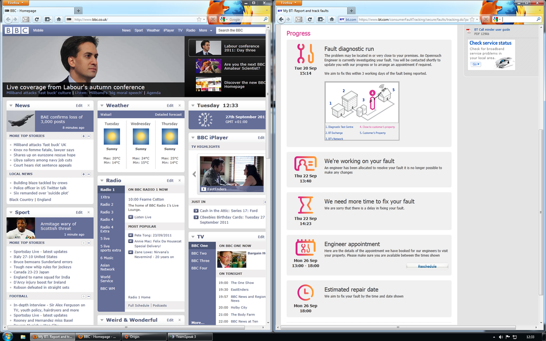546x341 pixels.
Task: Collapse the Radio widget
Action: tap(102, 180)
